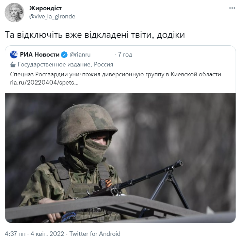The height and width of the screenshot is (244, 239).
Task: Open the soldier photo in the quoted tweet
Action: coord(121,158)
